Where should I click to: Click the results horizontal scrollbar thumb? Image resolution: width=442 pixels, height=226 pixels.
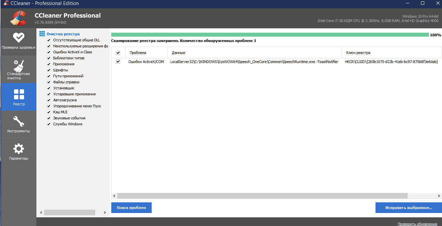point(262,196)
